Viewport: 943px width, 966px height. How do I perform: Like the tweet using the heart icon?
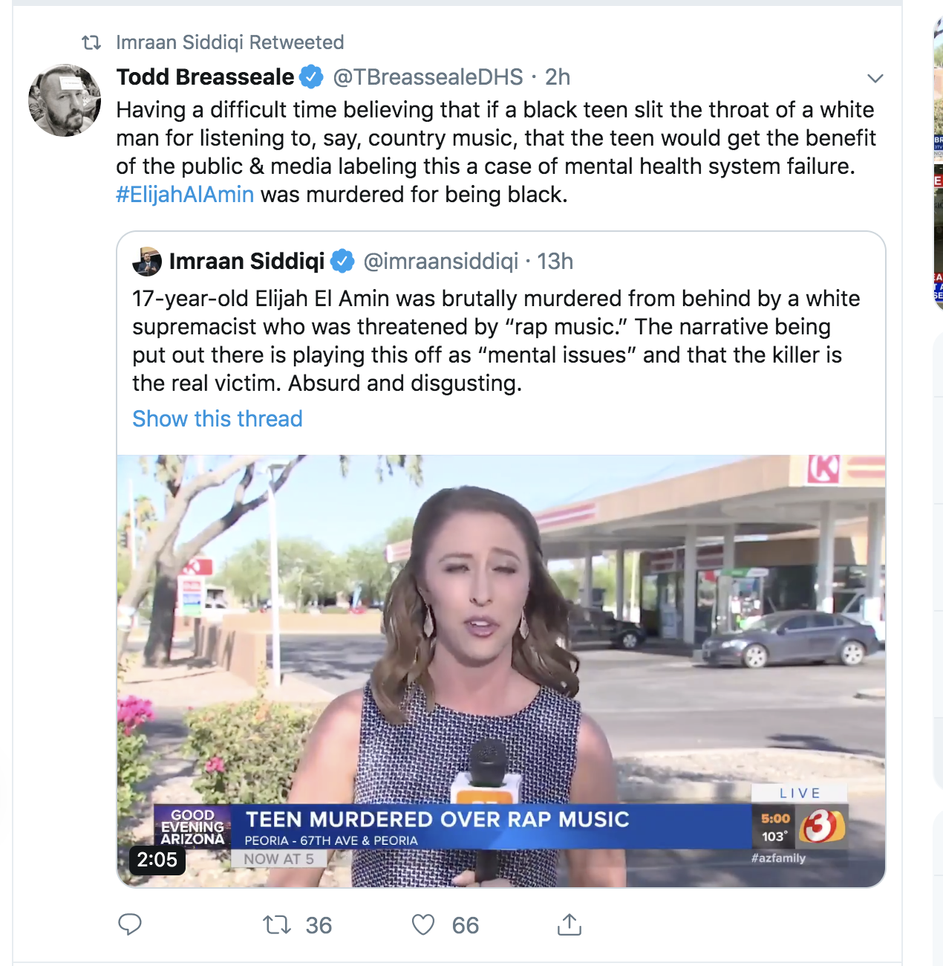[423, 924]
